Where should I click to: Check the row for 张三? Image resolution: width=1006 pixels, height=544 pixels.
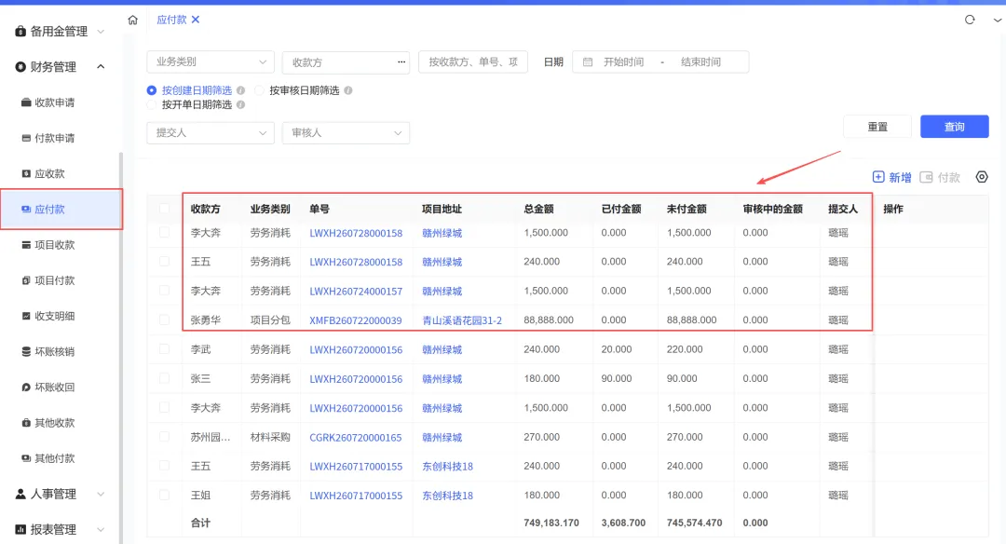(164, 378)
